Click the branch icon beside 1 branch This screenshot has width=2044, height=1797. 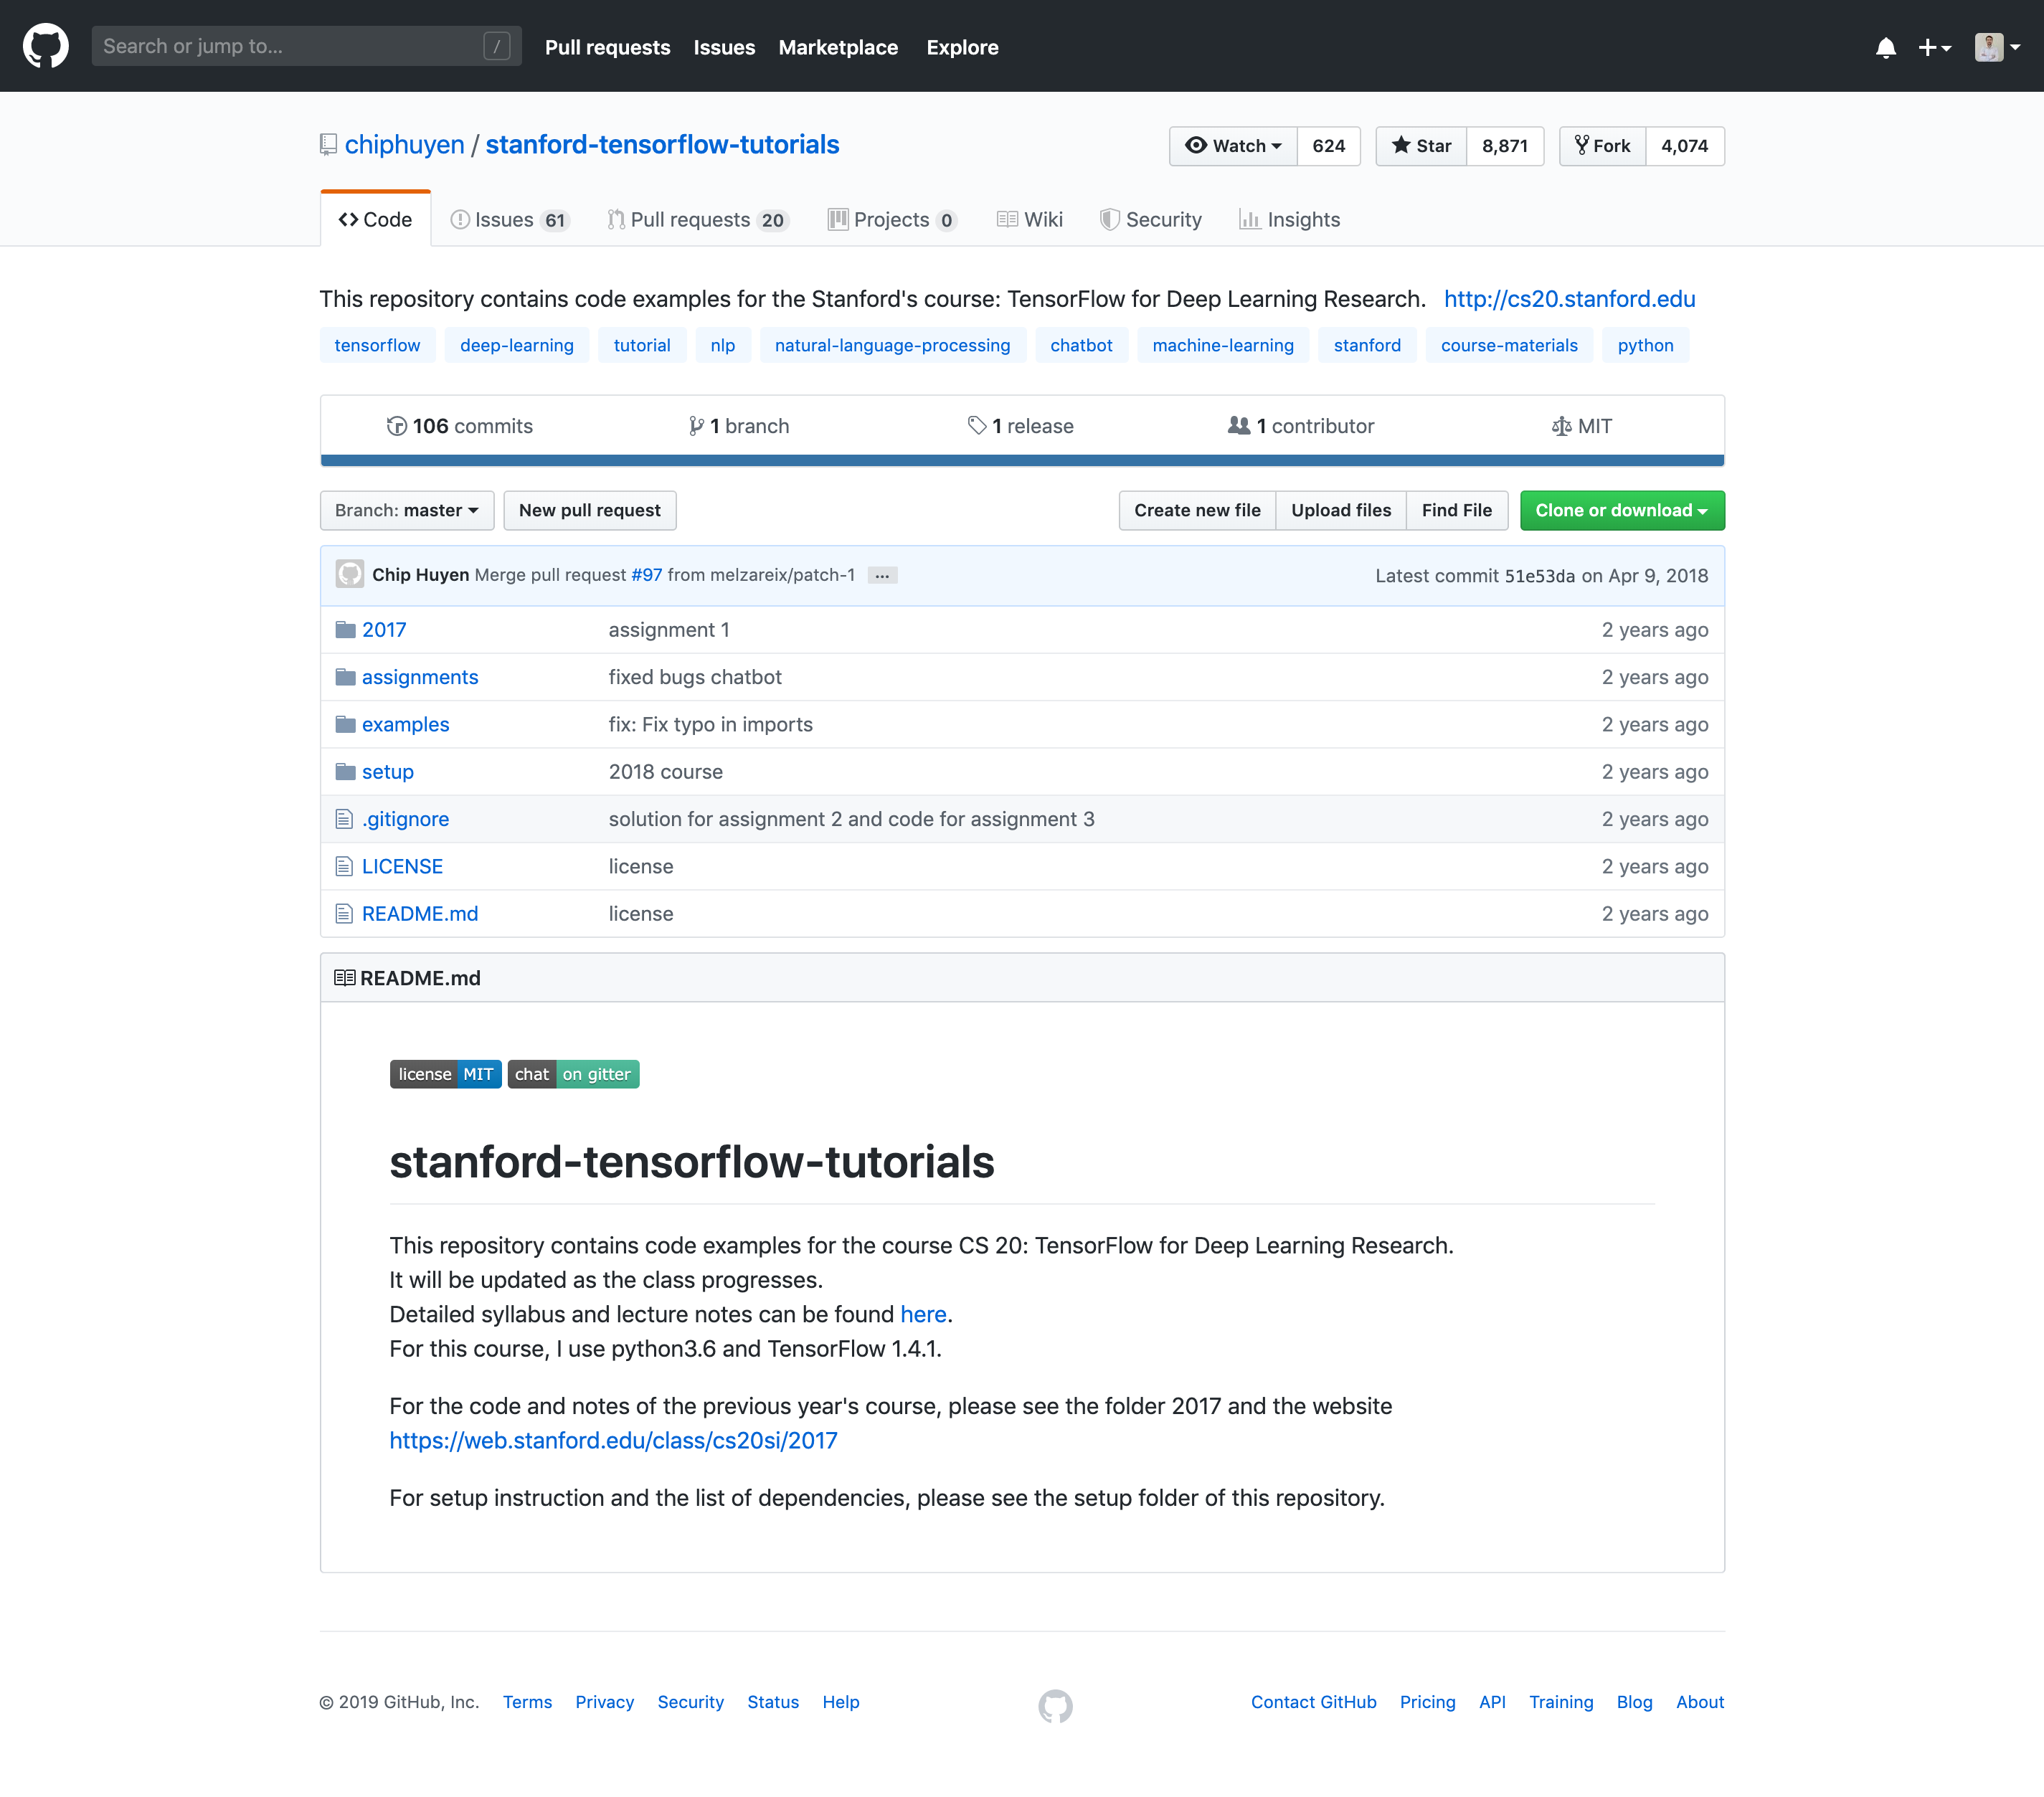[x=696, y=426]
